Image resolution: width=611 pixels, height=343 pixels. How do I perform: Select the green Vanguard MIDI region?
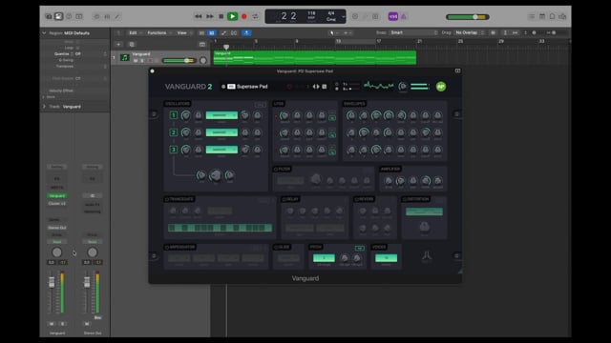click(x=315, y=57)
